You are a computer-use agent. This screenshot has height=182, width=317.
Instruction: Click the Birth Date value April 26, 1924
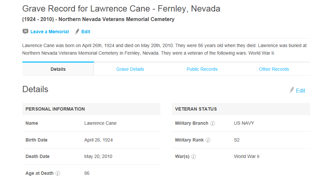pos(98,140)
